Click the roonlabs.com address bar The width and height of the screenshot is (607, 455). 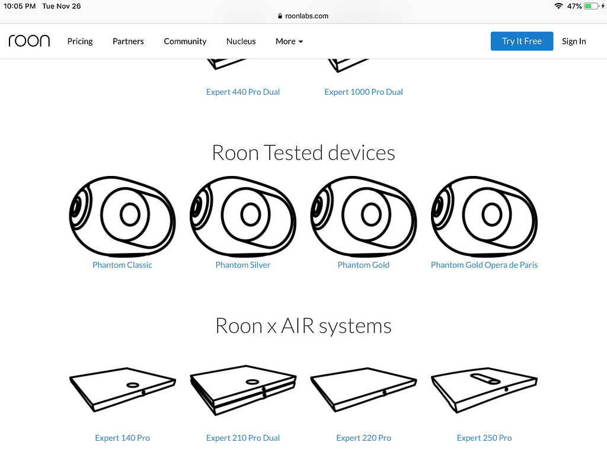pos(303,16)
